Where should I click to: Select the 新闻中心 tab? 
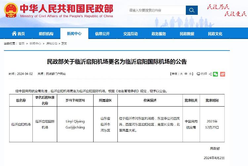point(74,34)
